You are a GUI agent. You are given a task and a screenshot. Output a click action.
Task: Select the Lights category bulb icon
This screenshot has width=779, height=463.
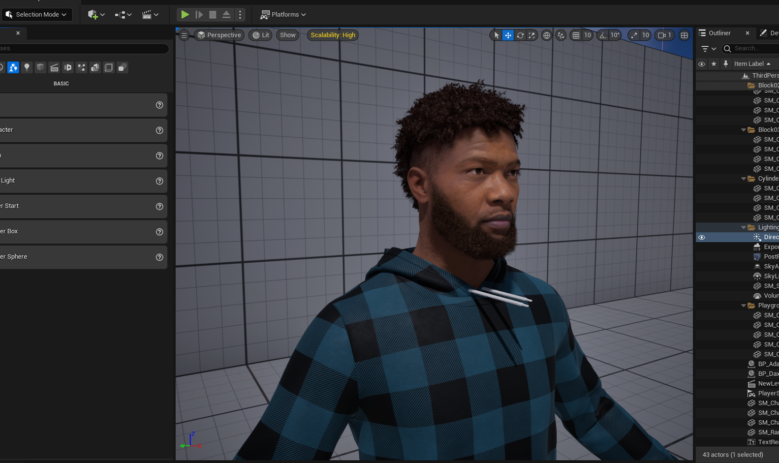pos(27,68)
